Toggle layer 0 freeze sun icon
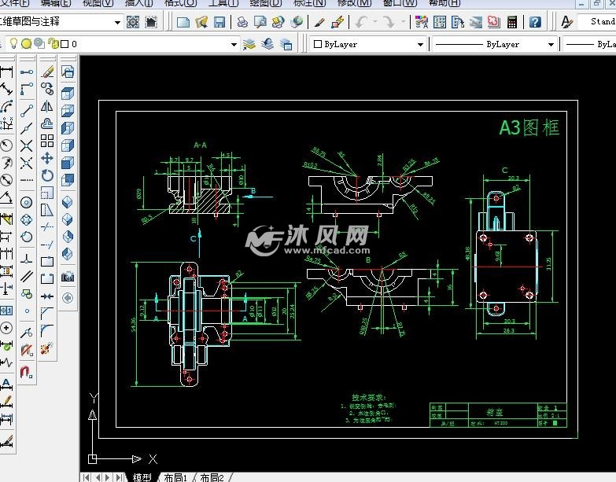The height and width of the screenshot is (482, 616). [26, 45]
